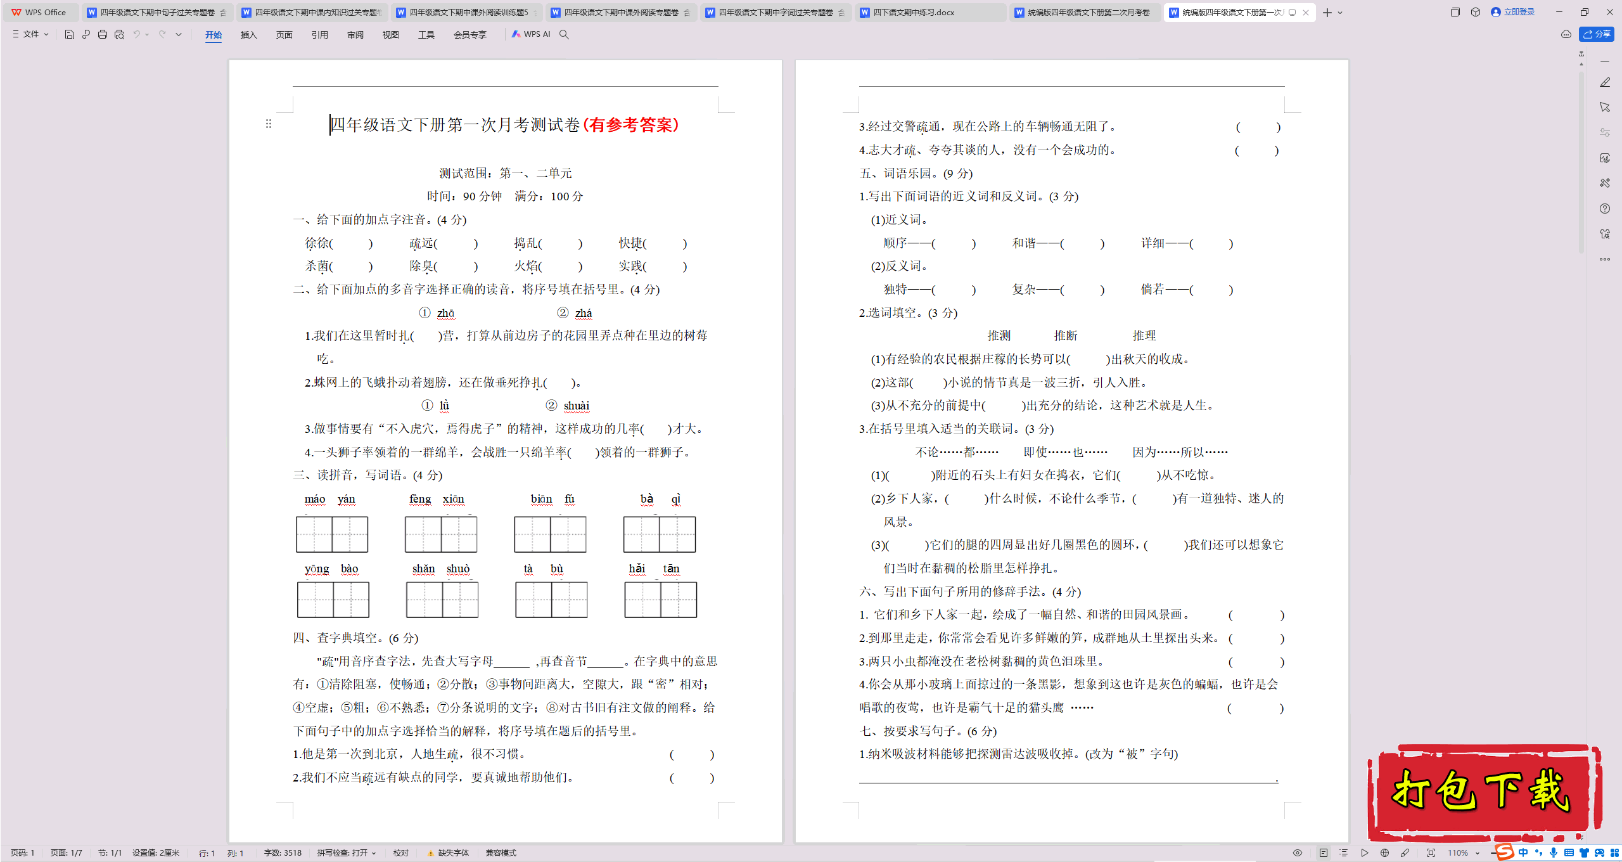Open the more options ellipsis in right sidebar
Viewport: 1622px width, 862px height.
1604,259
